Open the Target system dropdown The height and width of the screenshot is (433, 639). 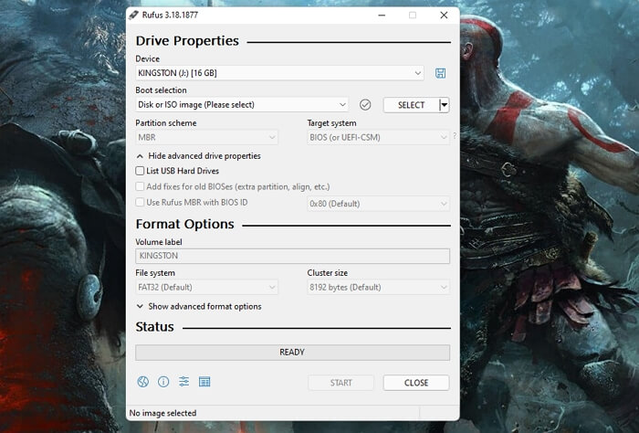coord(378,137)
